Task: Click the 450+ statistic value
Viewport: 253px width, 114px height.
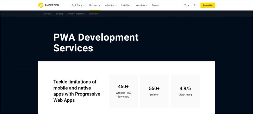Action: [x=123, y=87]
